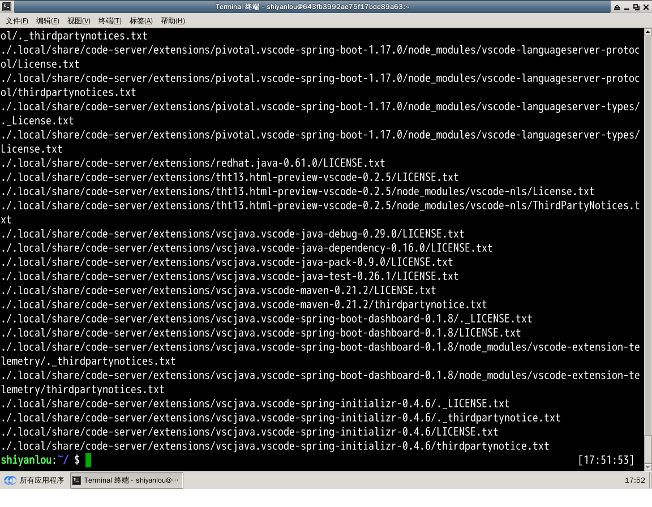Click the ol/License.txt line
Image resolution: width=652 pixels, height=507 pixels.
tap(40, 65)
